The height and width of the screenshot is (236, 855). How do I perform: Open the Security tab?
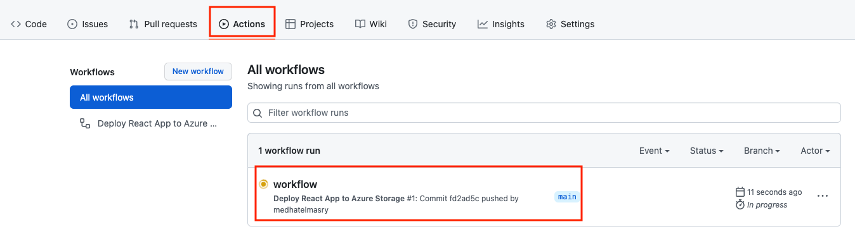coord(432,24)
